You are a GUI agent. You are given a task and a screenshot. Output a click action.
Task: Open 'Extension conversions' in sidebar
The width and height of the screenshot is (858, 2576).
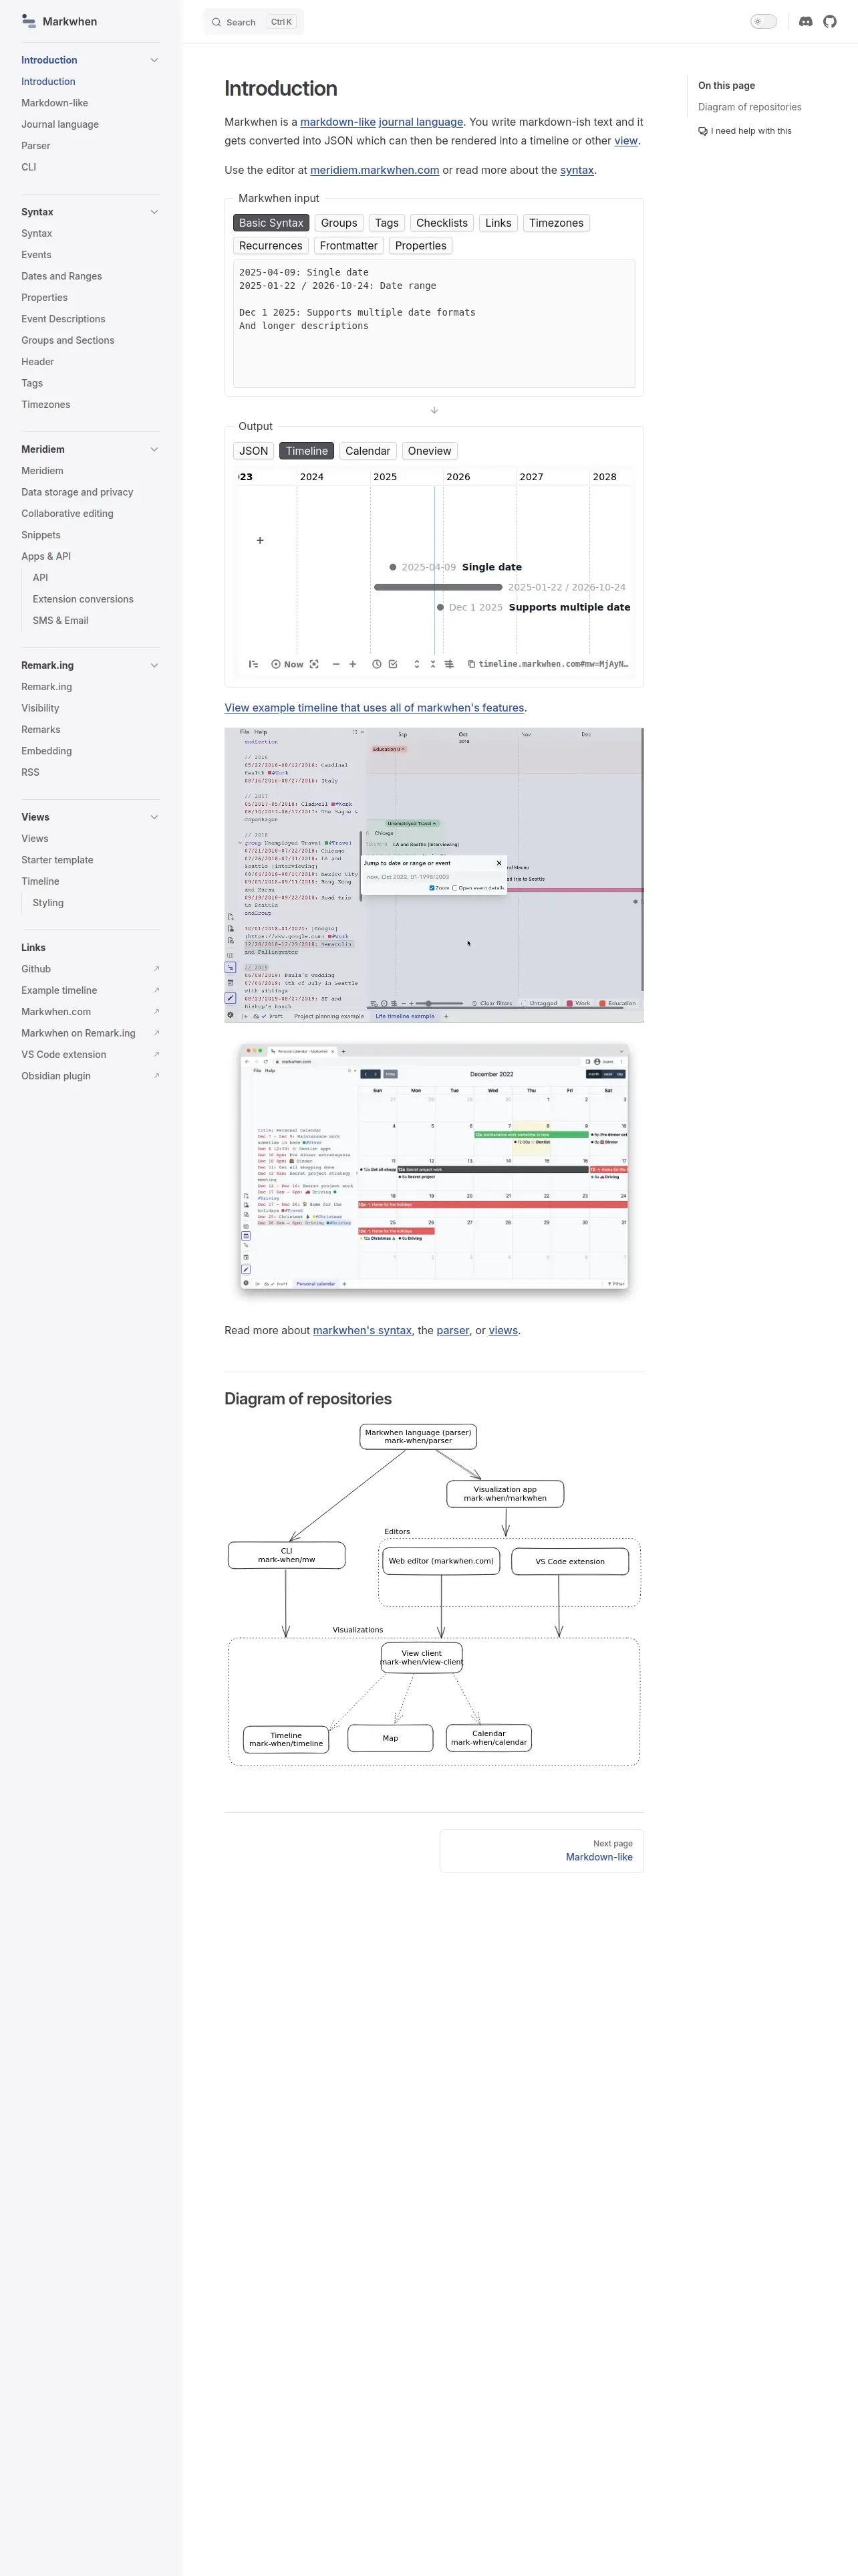[x=83, y=599]
